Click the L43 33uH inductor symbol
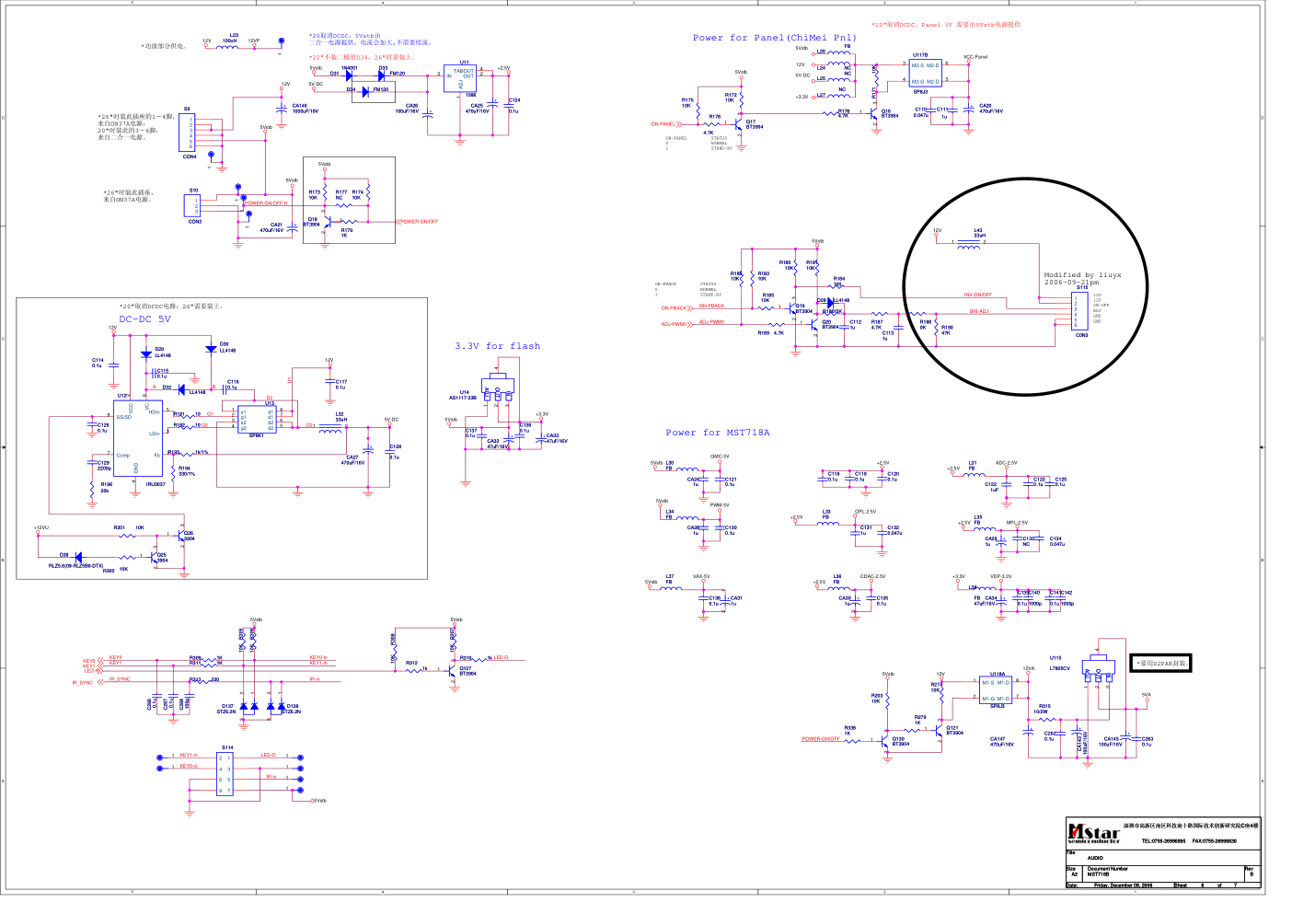1292x914 pixels. [969, 244]
